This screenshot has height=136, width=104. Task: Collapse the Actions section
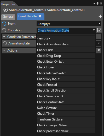pos(4,51)
